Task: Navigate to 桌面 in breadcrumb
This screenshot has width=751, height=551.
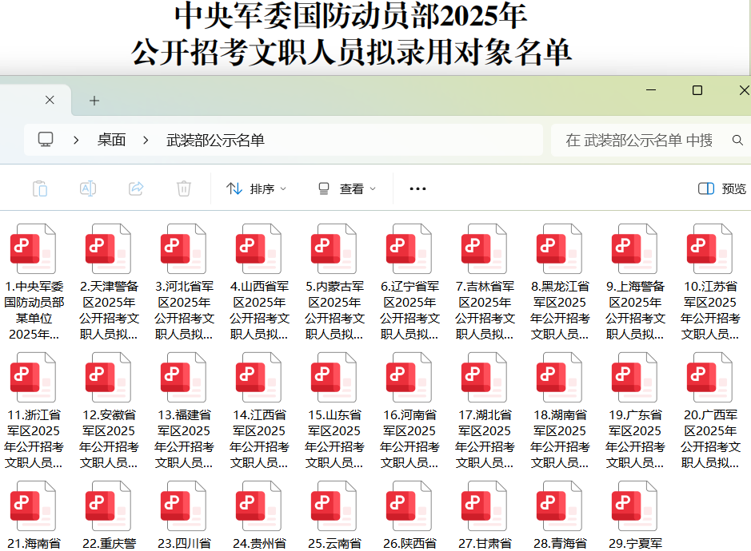Action: point(111,141)
